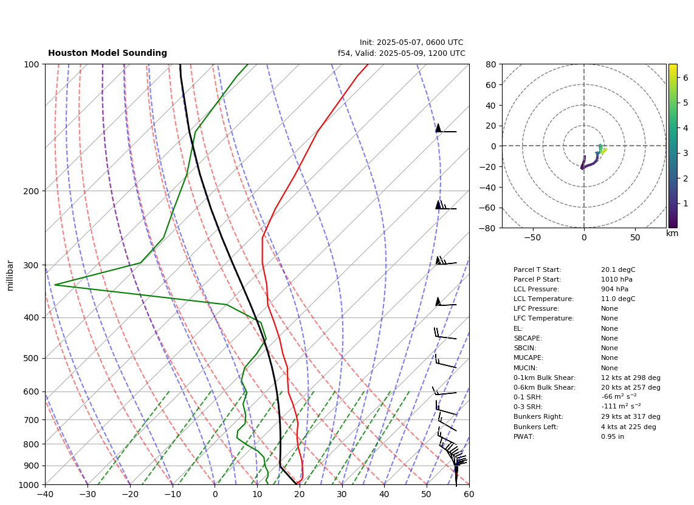This screenshot has height=505, width=694.
Task: Click the "None" value beside SBCIN
Action: tap(610, 348)
